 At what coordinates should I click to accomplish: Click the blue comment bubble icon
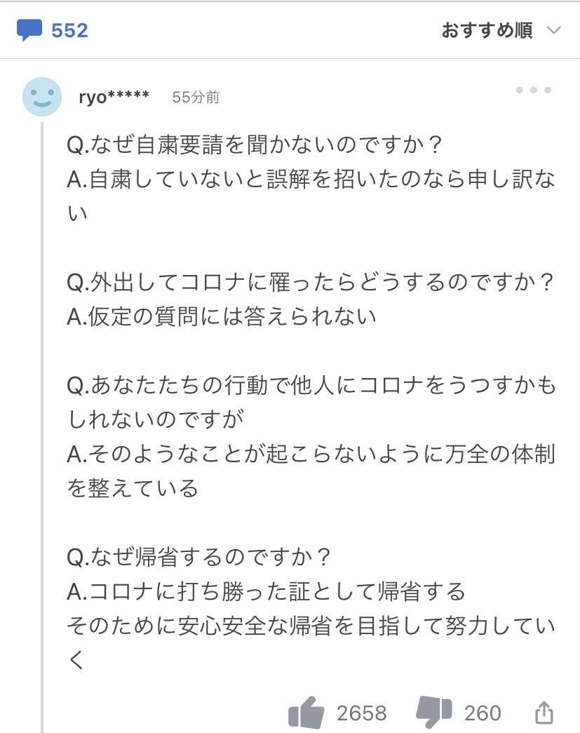(29, 30)
